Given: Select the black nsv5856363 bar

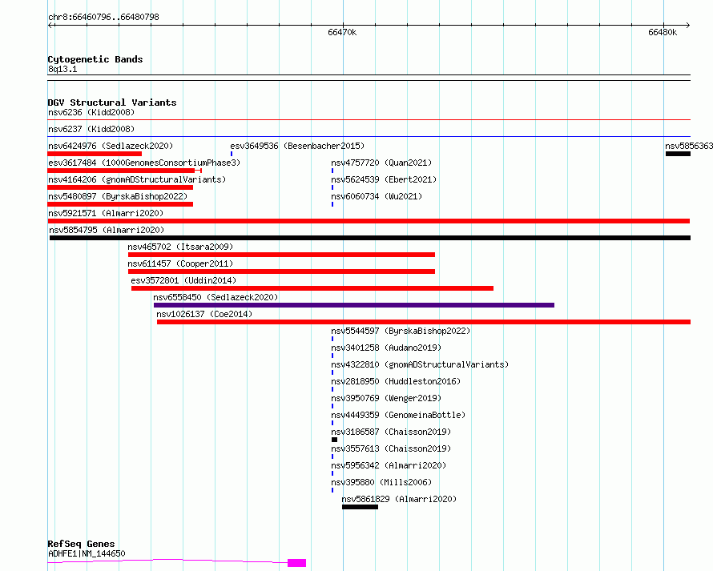Looking at the screenshot, I should pos(678,154).
